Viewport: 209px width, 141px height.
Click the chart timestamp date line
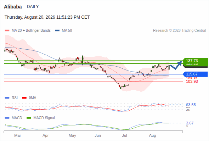coord(47,17)
